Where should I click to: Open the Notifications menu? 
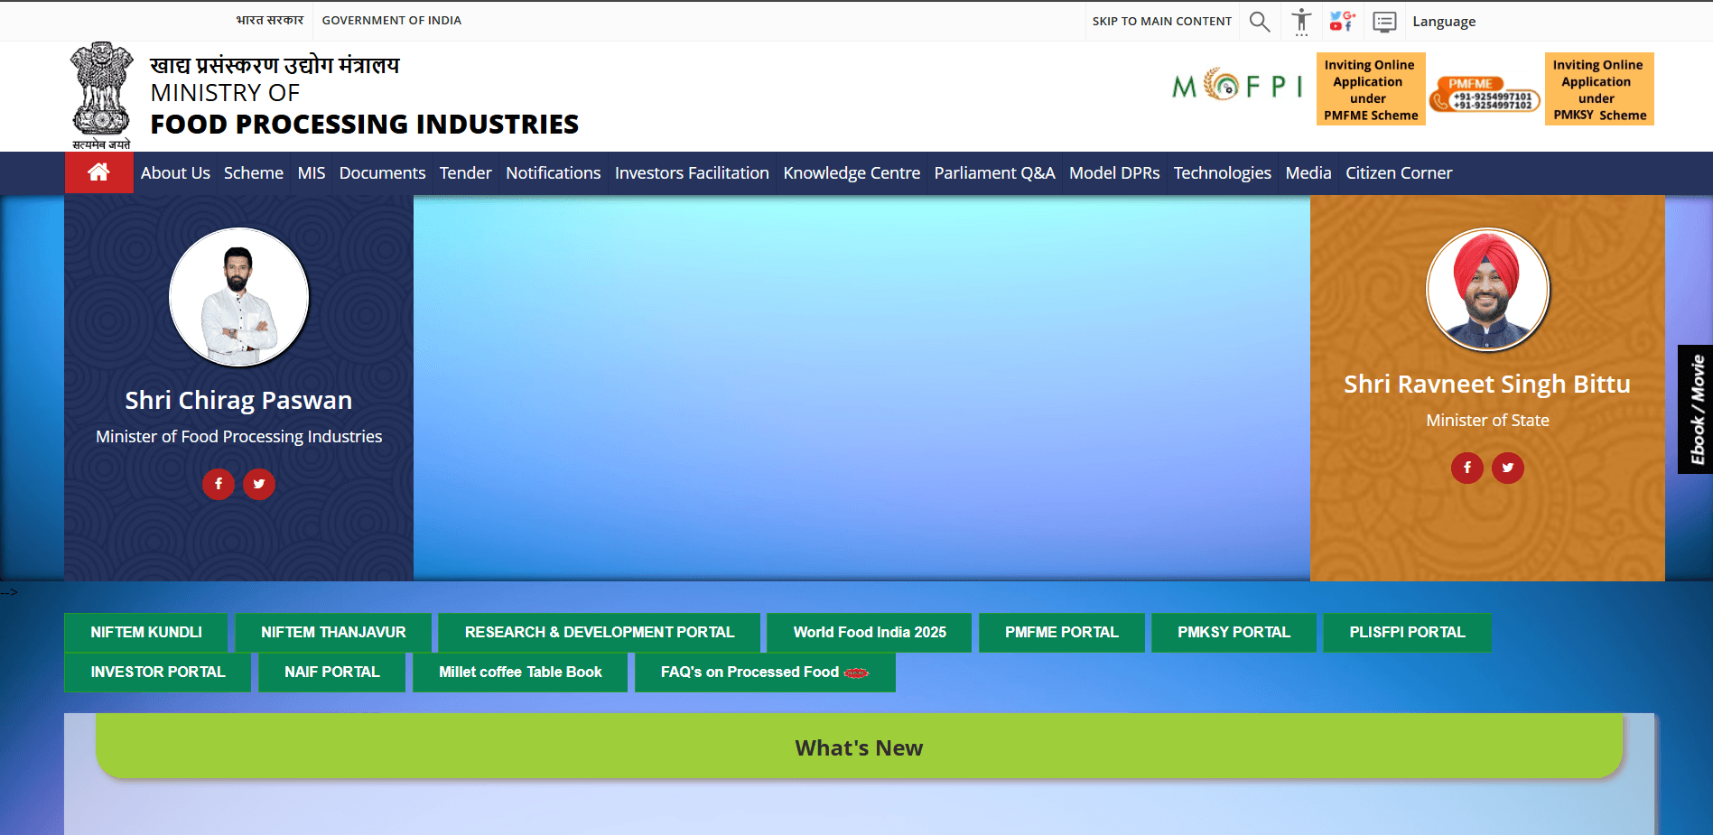pos(554,172)
